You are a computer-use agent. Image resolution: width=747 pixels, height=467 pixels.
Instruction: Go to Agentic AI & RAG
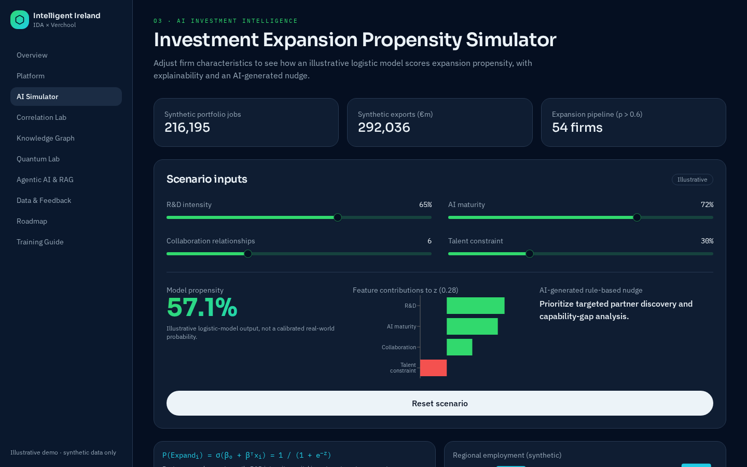(66, 180)
